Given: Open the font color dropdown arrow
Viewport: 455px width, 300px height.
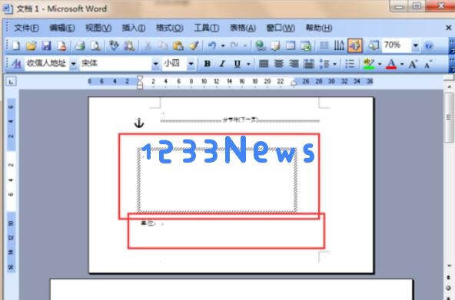Looking at the screenshot, I should pyautogui.click(x=402, y=64).
